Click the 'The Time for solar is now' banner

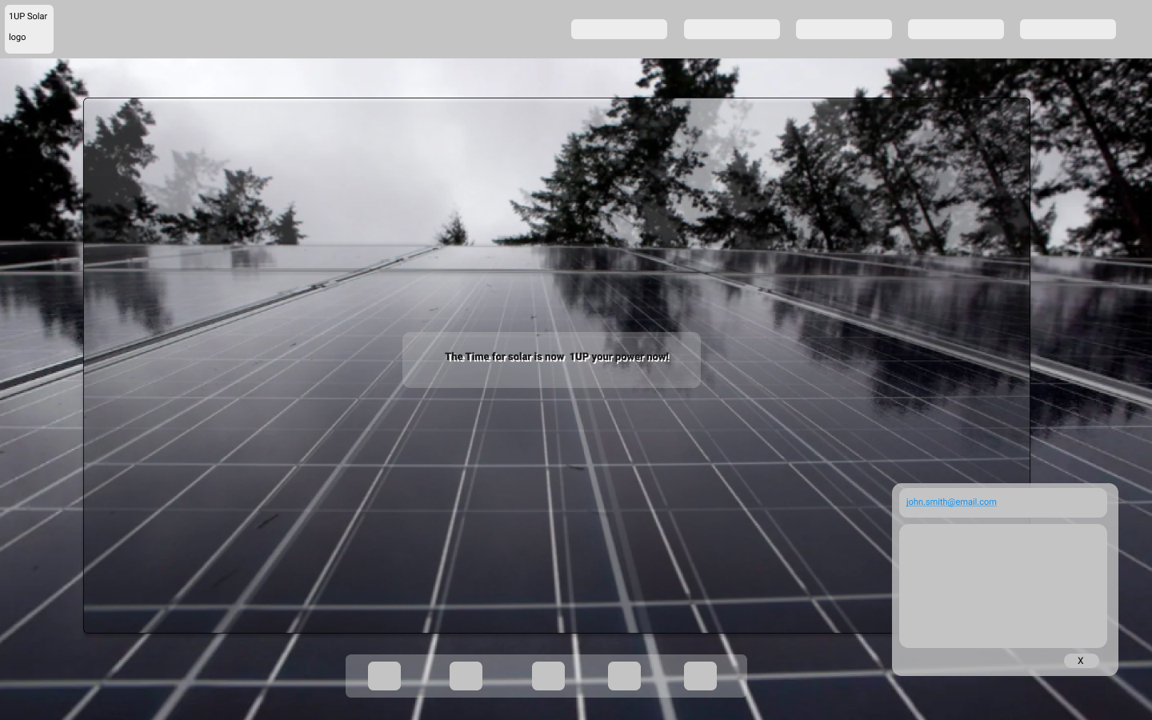click(551, 360)
